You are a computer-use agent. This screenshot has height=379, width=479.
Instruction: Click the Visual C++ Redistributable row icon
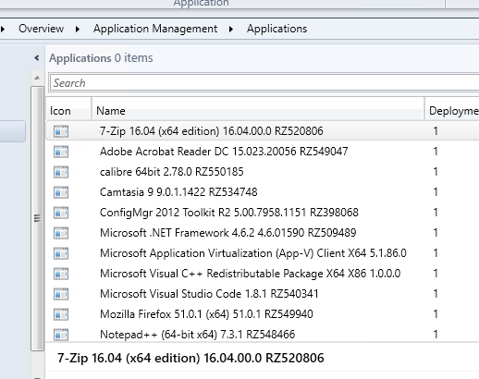pos(61,274)
